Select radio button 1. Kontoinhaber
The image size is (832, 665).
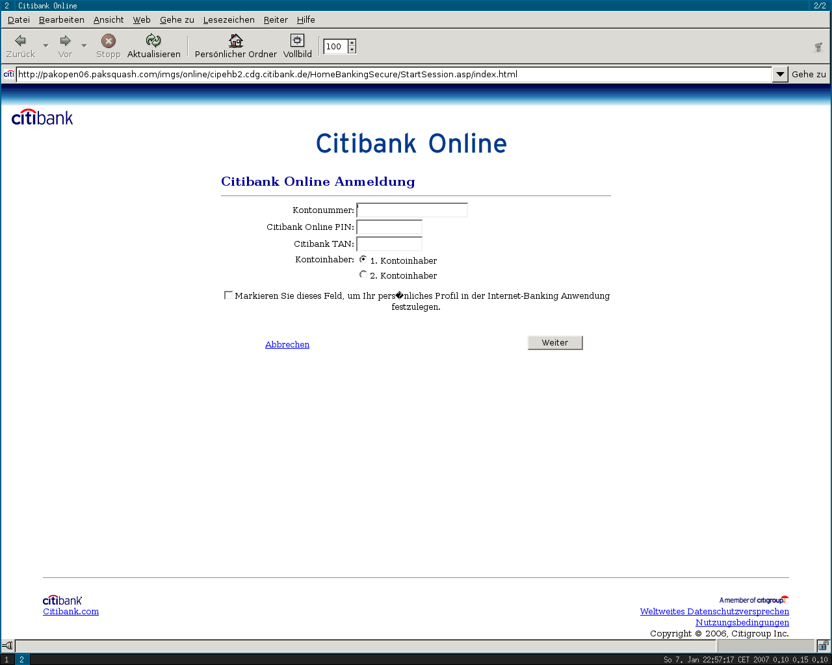click(363, 259)
